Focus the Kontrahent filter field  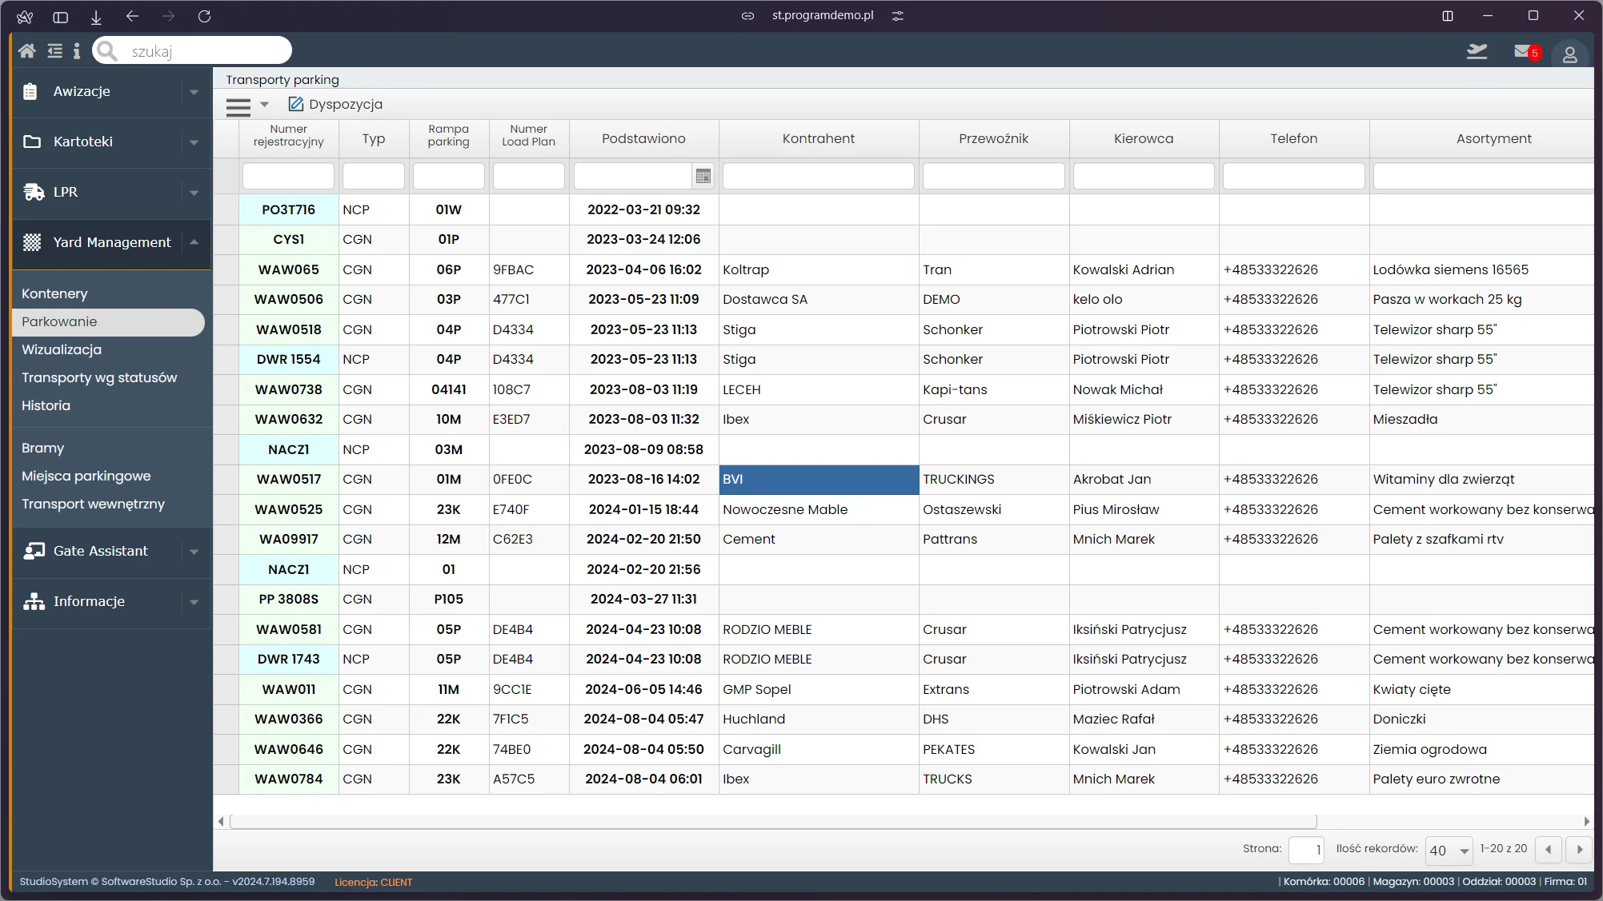pos(818,176)
